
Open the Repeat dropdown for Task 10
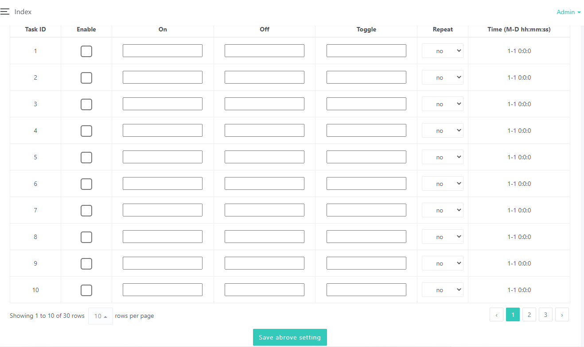tap(442, 290)
